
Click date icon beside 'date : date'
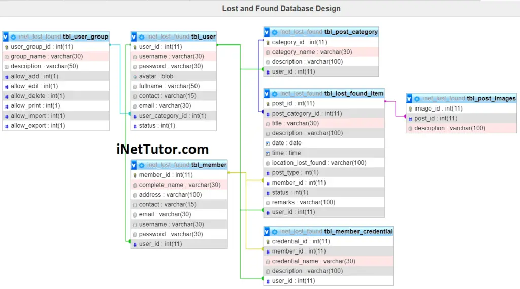(268, 143)
